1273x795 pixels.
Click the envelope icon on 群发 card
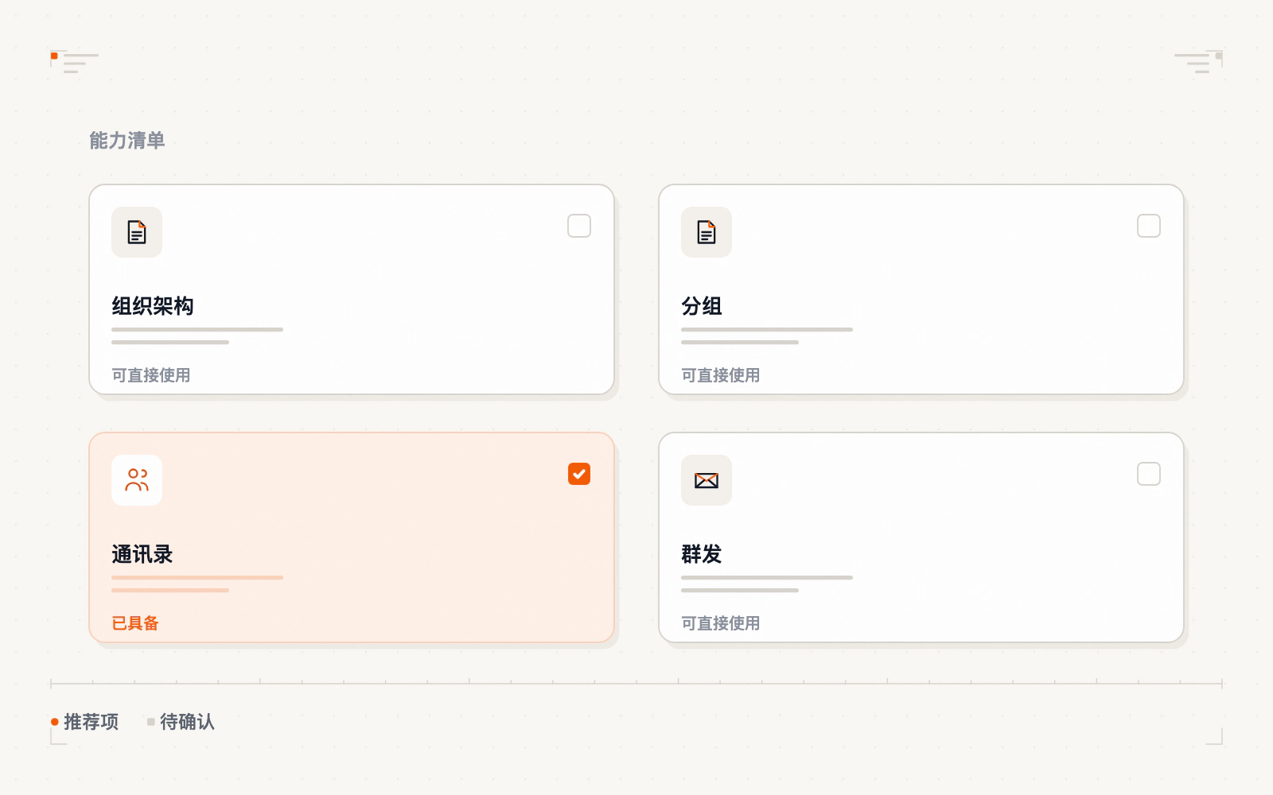pyautogui.click(x=707, y=480)
